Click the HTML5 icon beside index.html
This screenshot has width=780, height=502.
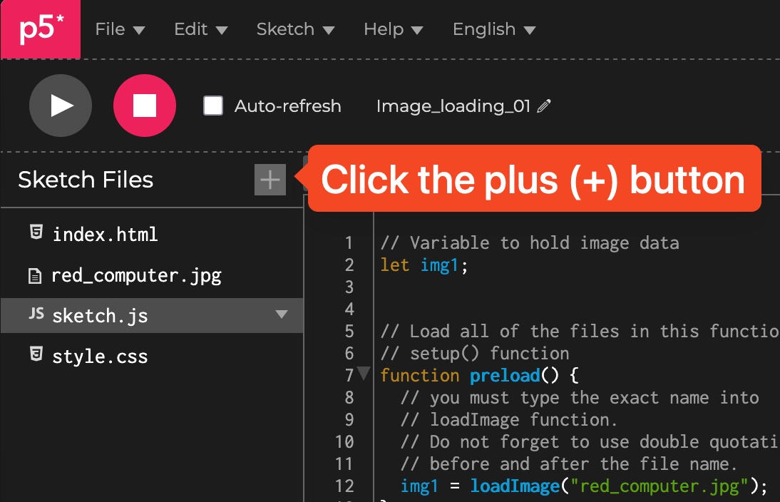pos(35,233)
